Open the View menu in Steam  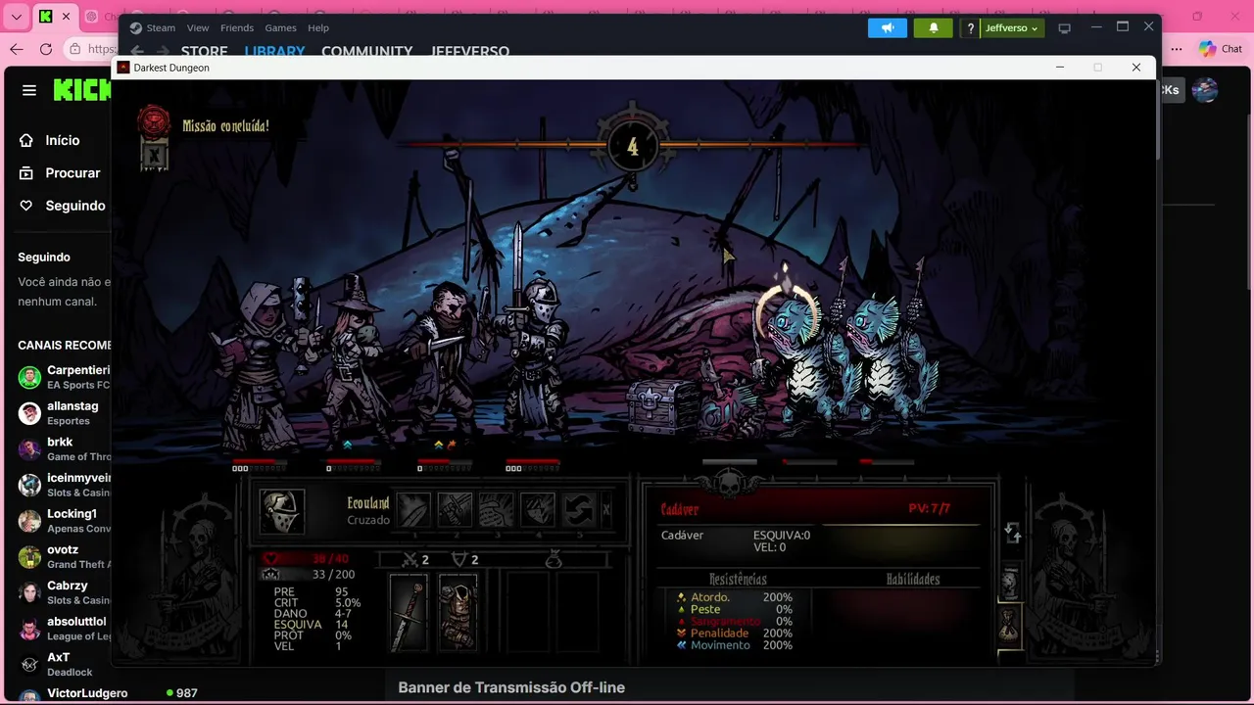[198, 27]
